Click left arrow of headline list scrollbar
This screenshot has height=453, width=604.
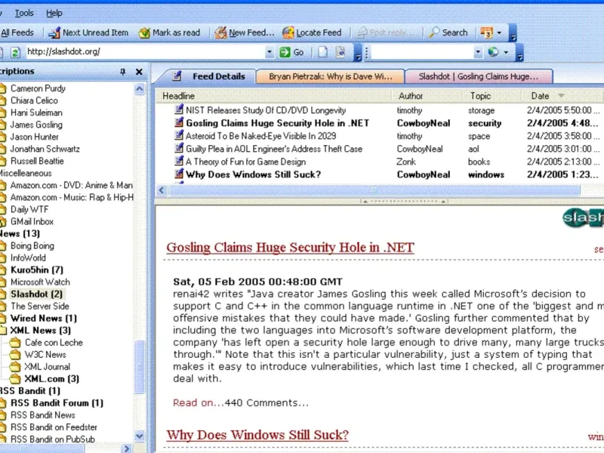tap(162, 190)
